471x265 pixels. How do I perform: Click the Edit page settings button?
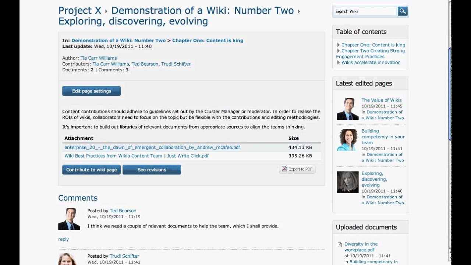coord(91,91)
